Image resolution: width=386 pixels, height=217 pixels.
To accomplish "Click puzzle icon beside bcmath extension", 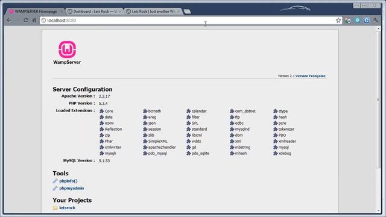I will click(145, 111).
